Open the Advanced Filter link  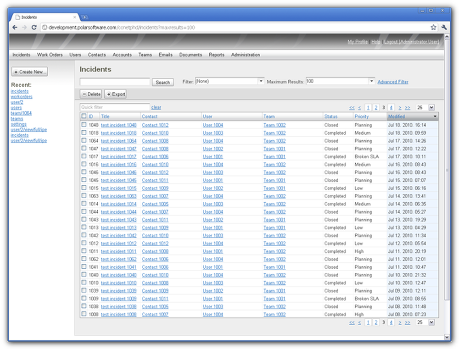point(393,82)
